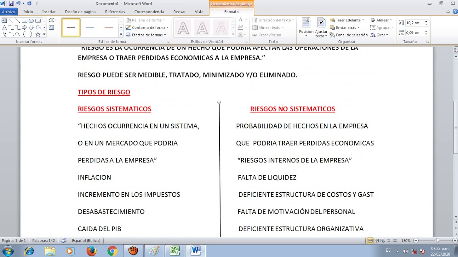Image resolution: width=458 pixels, height=257 pixels.
Task: Switch to Web Layout view
Action: (x=383, y=241)
